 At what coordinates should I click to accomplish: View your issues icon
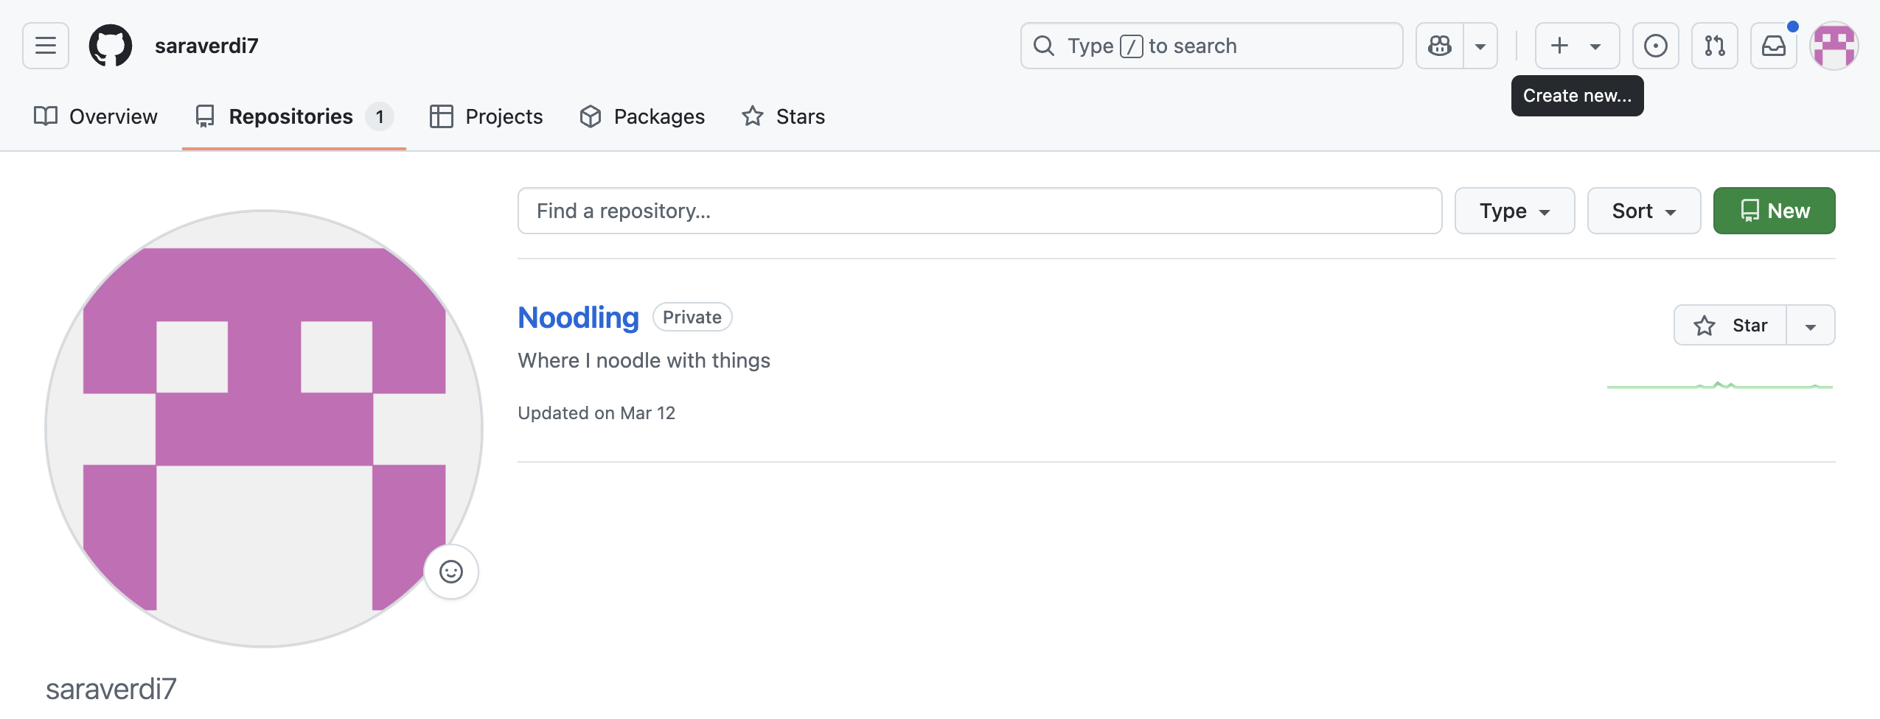pos(1656,45)
